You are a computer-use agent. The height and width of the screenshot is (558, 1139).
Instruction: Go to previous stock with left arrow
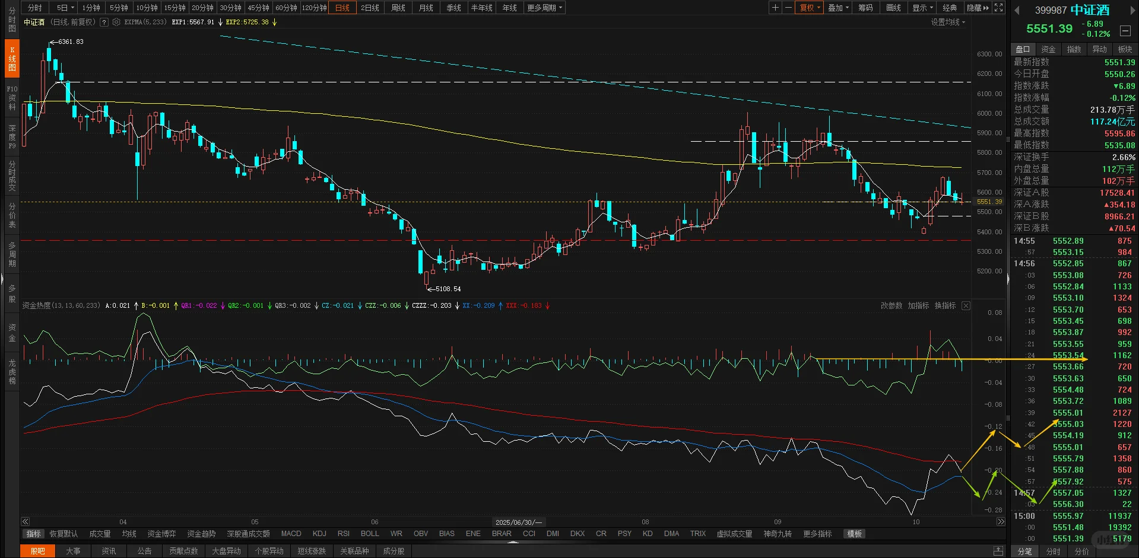pyautogui.click(x=1017, y=11)
